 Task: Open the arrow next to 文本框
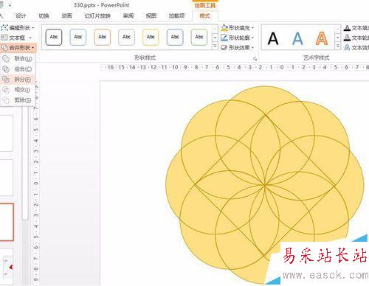[x=30, y=38]
